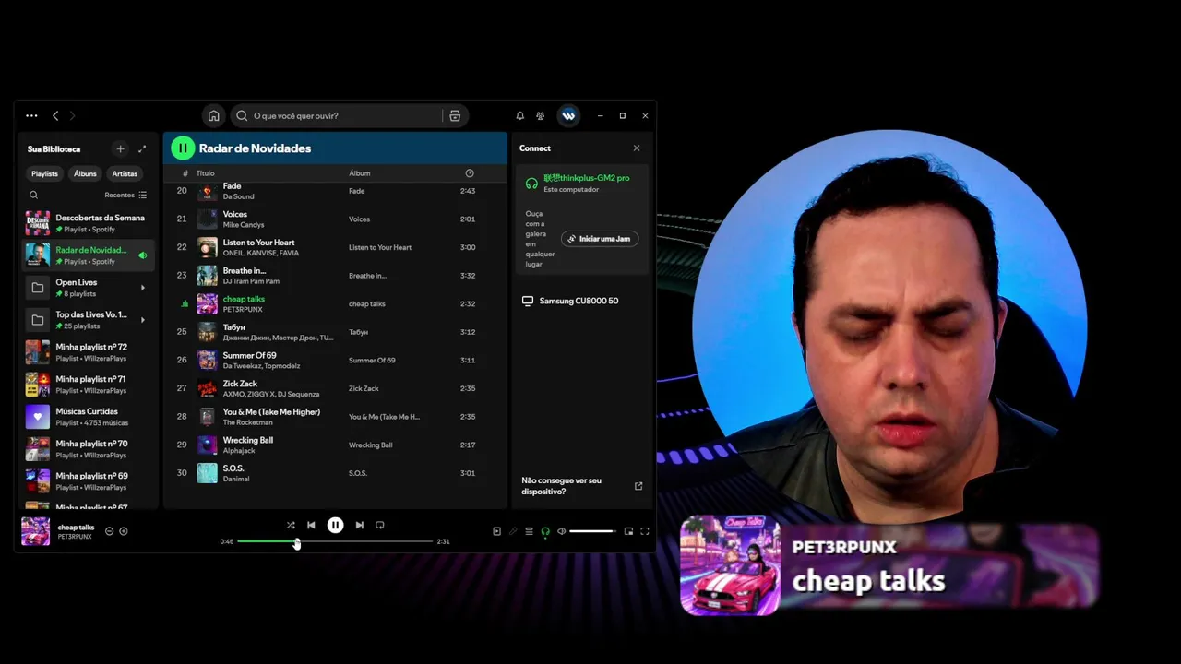Open the lyrics microphone icon
The image size is (1181, 664).
tap(513, 531)
